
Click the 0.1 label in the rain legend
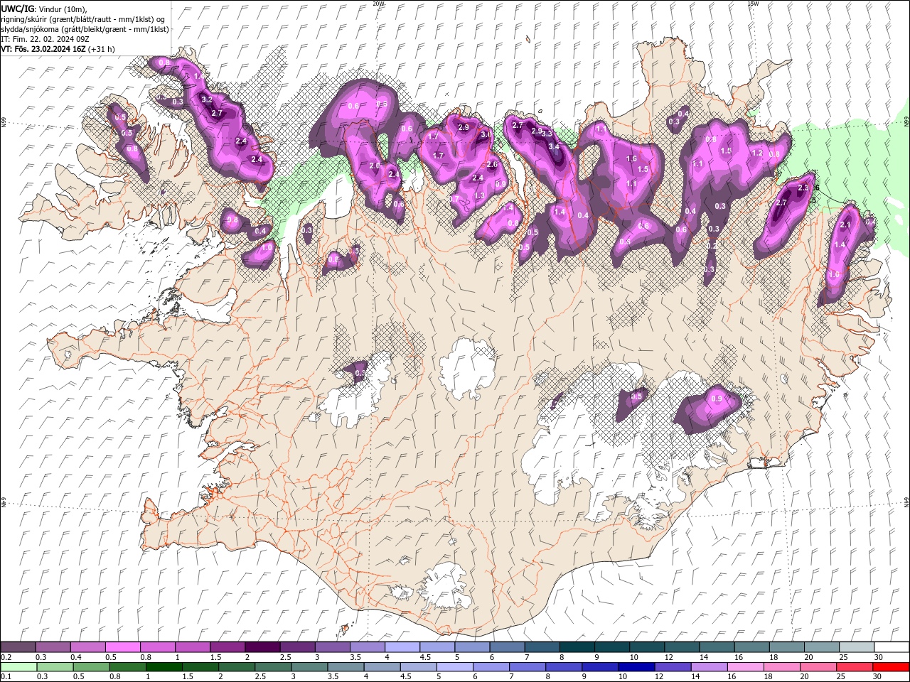tap(5, 677)
